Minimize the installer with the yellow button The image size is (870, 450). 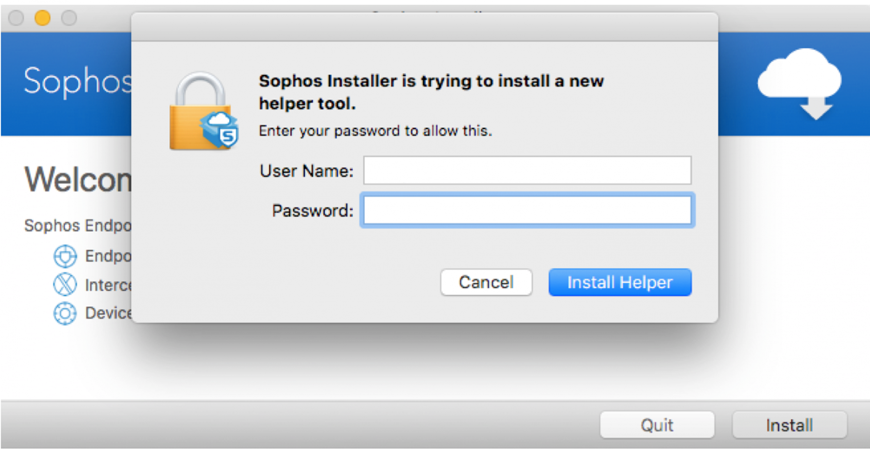pyautogui.click(x=42, y=18)
